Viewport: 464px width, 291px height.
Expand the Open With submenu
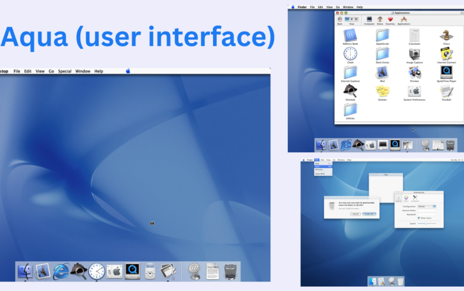pos(323,174)
